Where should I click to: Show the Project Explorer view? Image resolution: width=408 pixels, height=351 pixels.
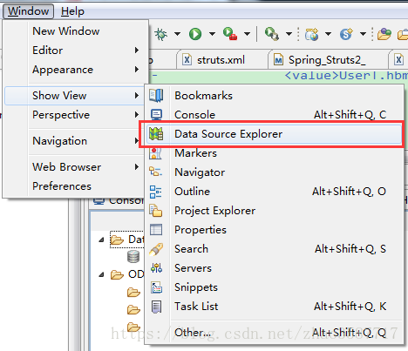point(274,211)
